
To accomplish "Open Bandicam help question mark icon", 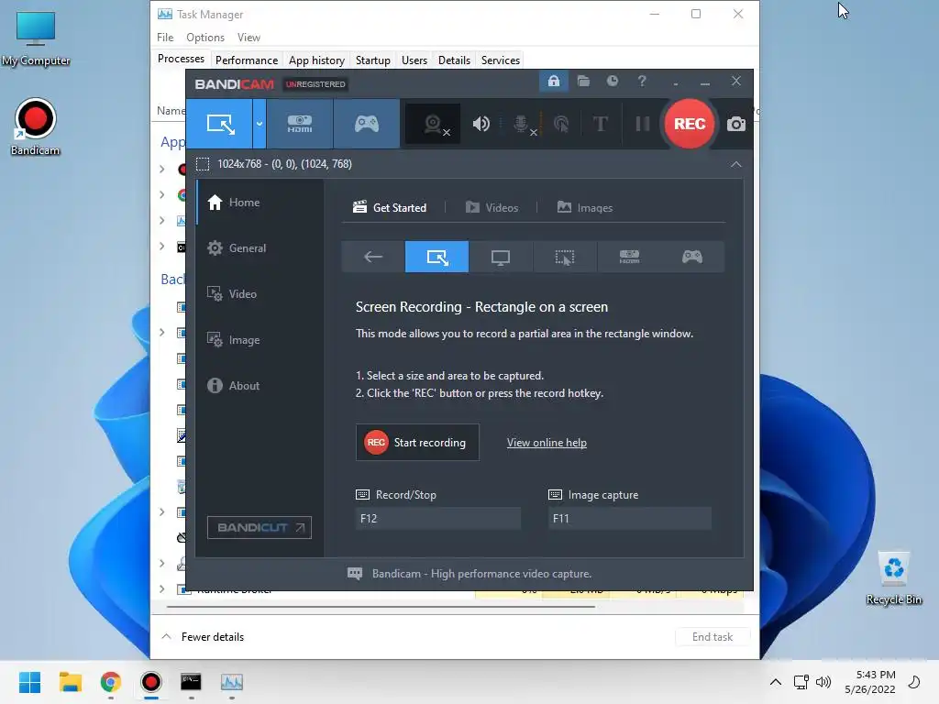I will tap(642, 81).
